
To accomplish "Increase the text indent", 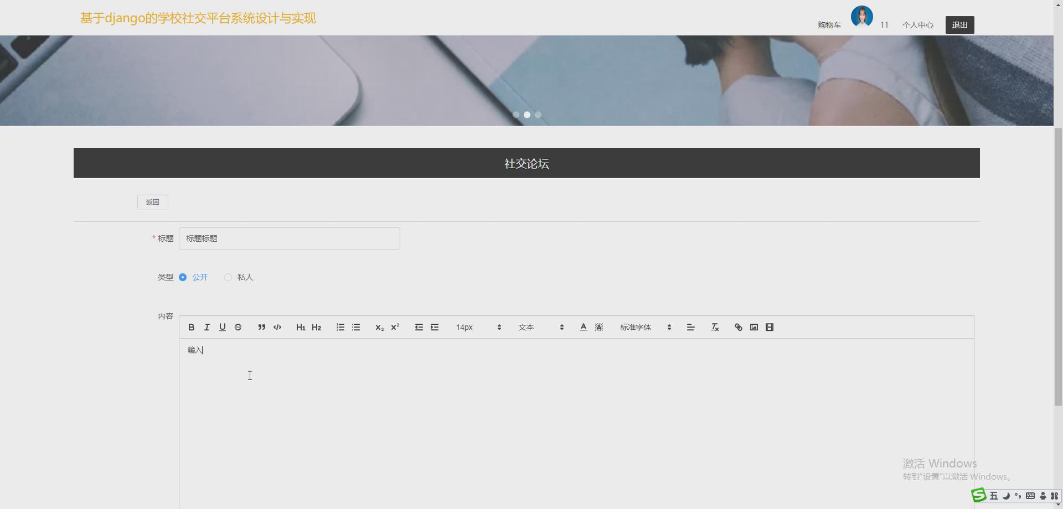I will click(x=435, y=328).
